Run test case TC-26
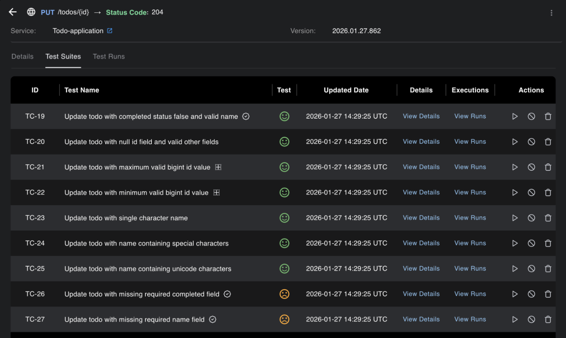The height and width of the screenshot is (338, 566). [x=515, y=294]
